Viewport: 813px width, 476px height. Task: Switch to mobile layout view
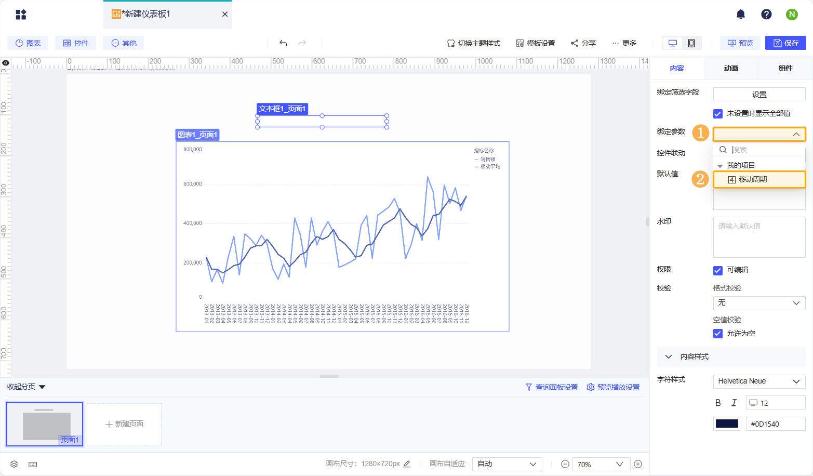click(691, 43)
